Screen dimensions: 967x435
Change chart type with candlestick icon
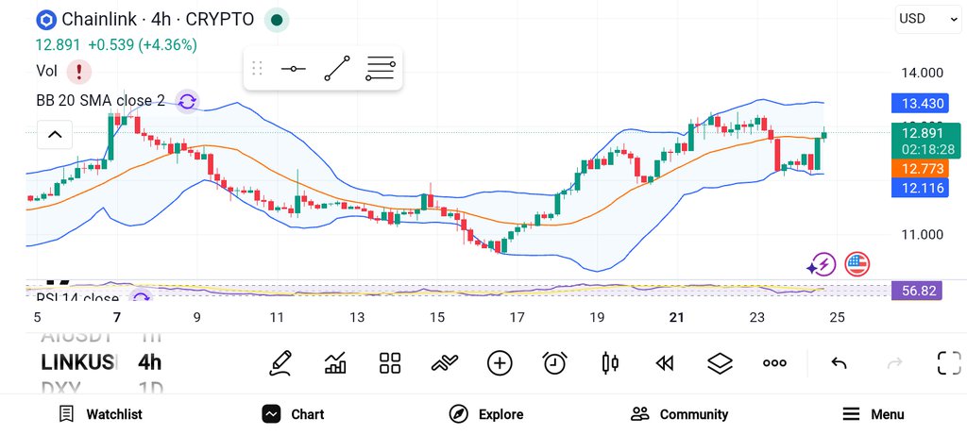point(609,363)
